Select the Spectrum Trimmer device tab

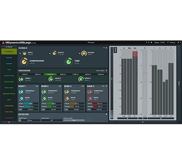(9, 93)
